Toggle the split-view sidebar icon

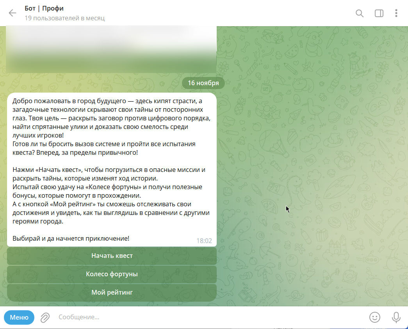tap(378, 13)
